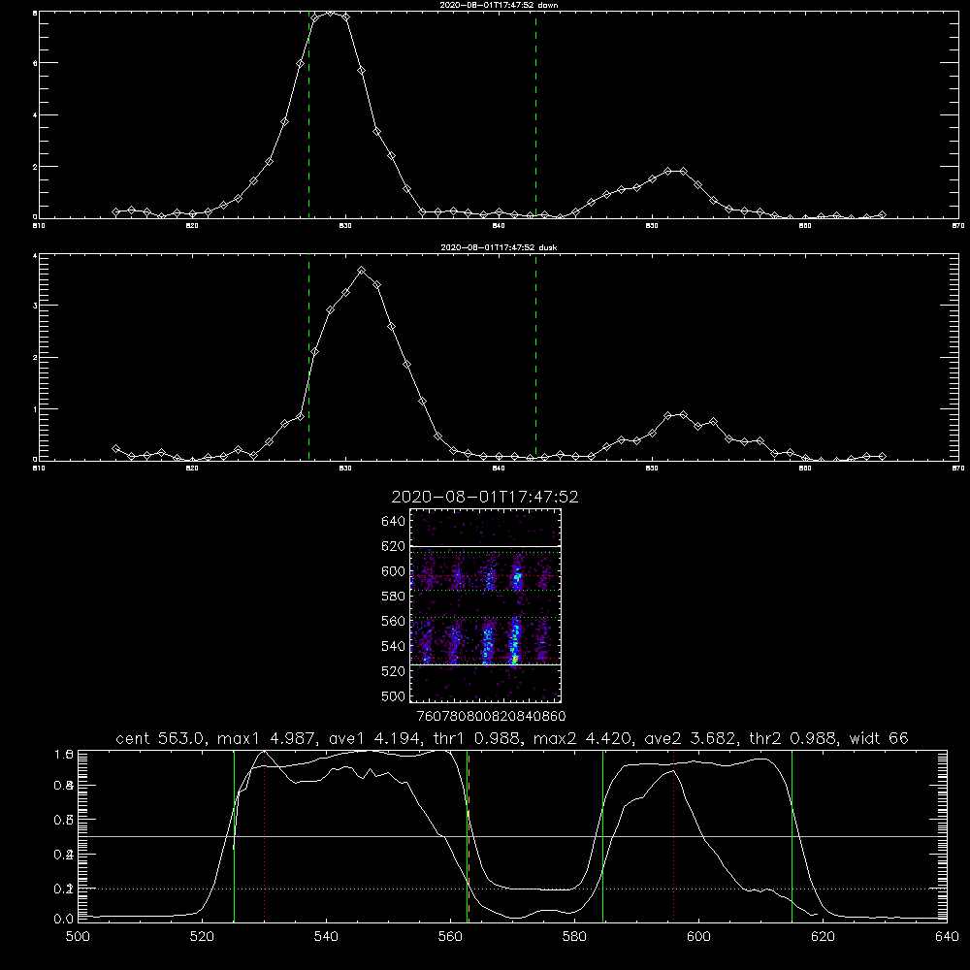Screen dimensions: 970x970
Task: Click the 540 label on the bottom plot x-axis
Action: click(326, 937)
